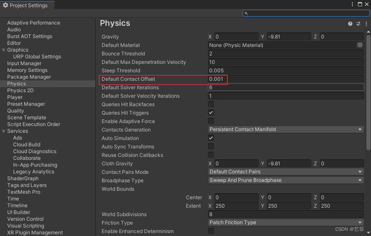Screen dimensions: 371x236
Task: Click the Default Contact Offset field
Action: point(286,79)
